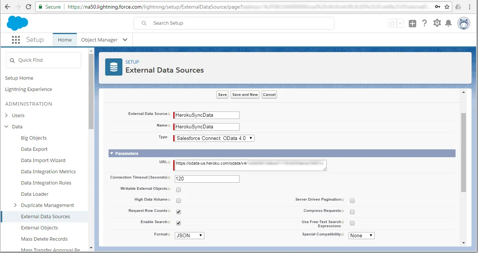Image resolution: width=478 pixels, height=253 pixels.
Task: Click the Favorites star icon in Salesforce header
Action: point(392,23)
